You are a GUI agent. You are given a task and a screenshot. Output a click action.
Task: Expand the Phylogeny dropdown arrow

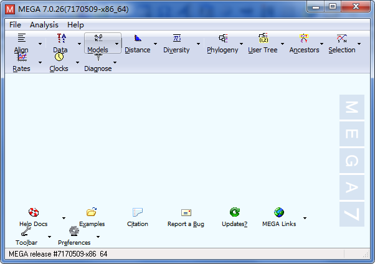(x=241, y=44)
